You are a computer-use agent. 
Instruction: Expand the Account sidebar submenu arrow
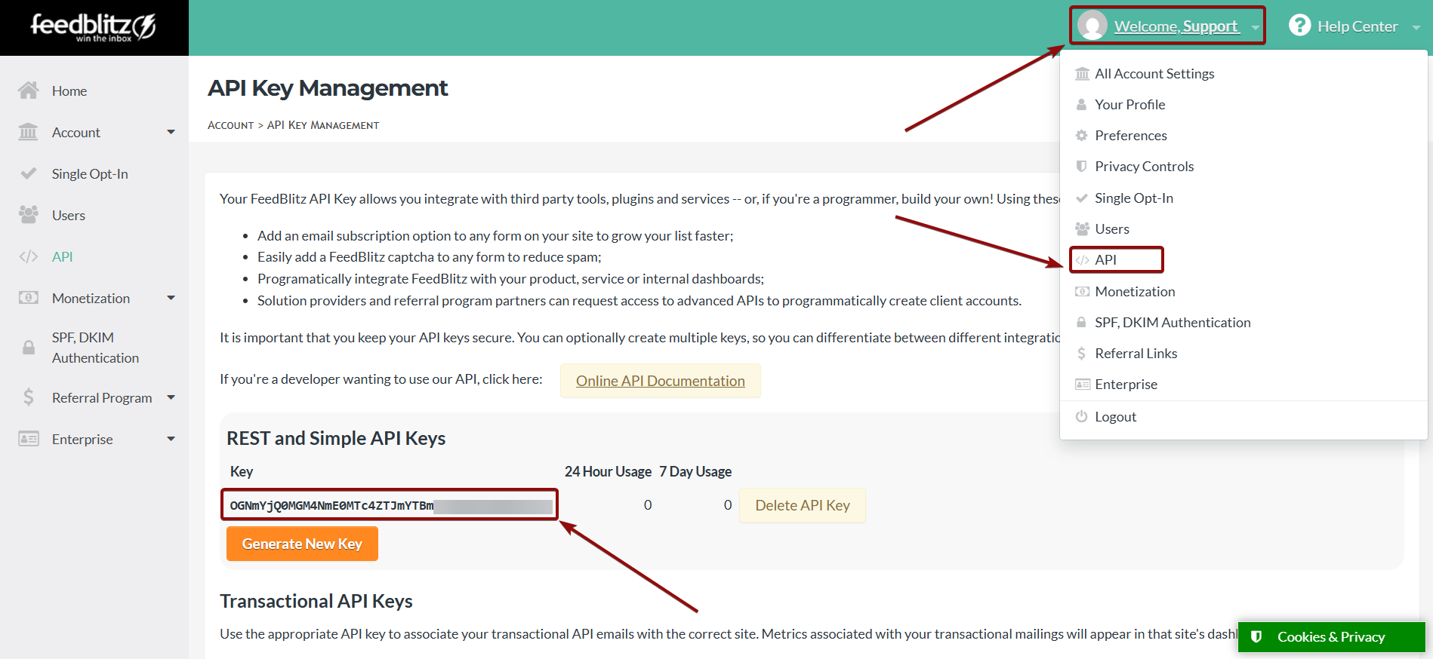(x=171, y=132)
